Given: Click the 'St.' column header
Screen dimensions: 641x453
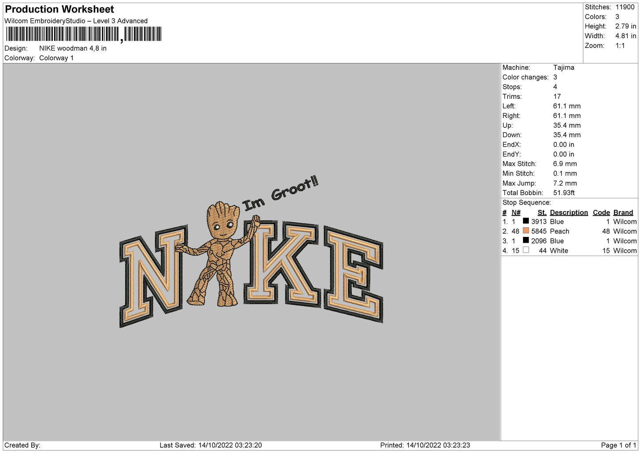Looking at the screenshot, I should pos(542,213).
